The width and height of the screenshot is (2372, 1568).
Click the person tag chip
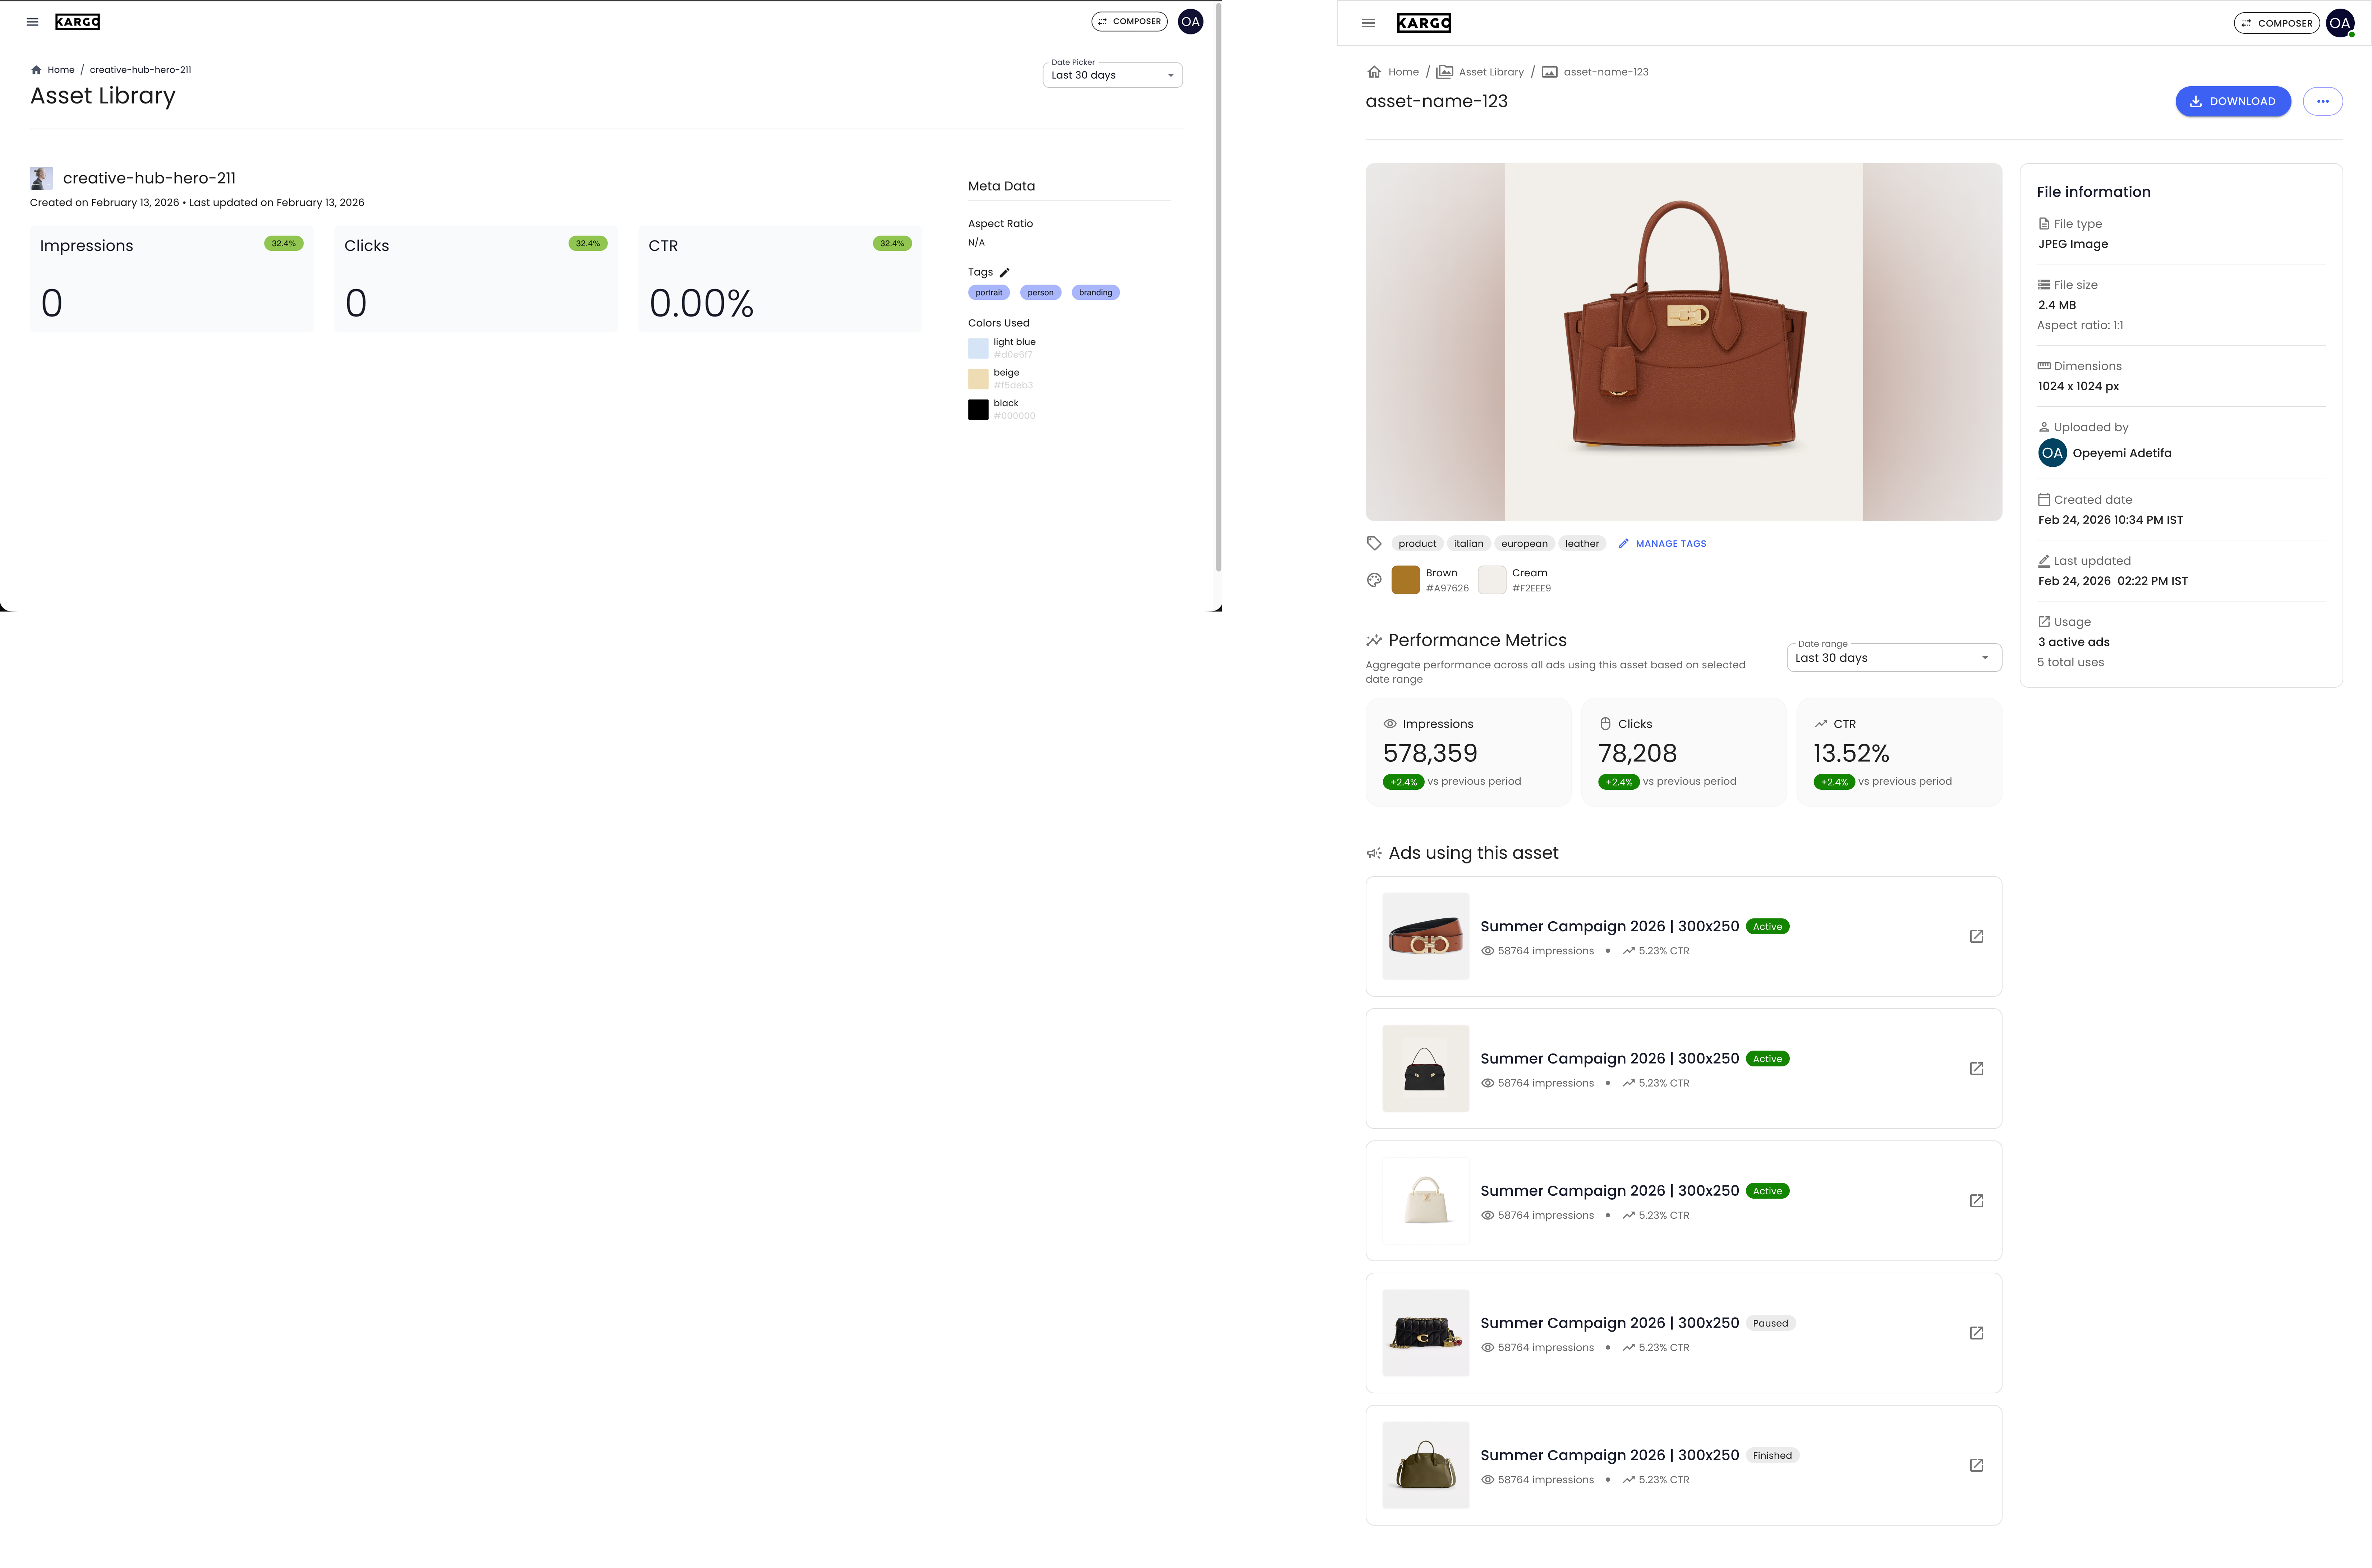point(1040,293)
